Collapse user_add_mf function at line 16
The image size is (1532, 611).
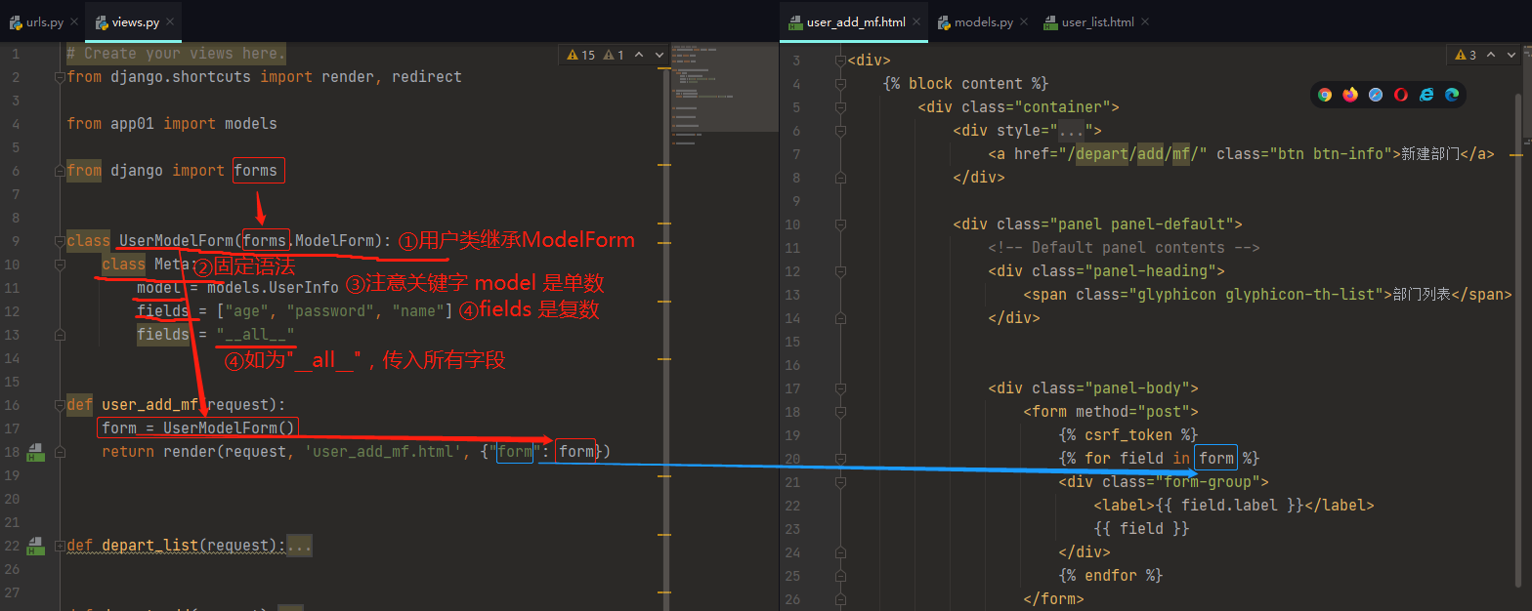click(x=61, y=404)
